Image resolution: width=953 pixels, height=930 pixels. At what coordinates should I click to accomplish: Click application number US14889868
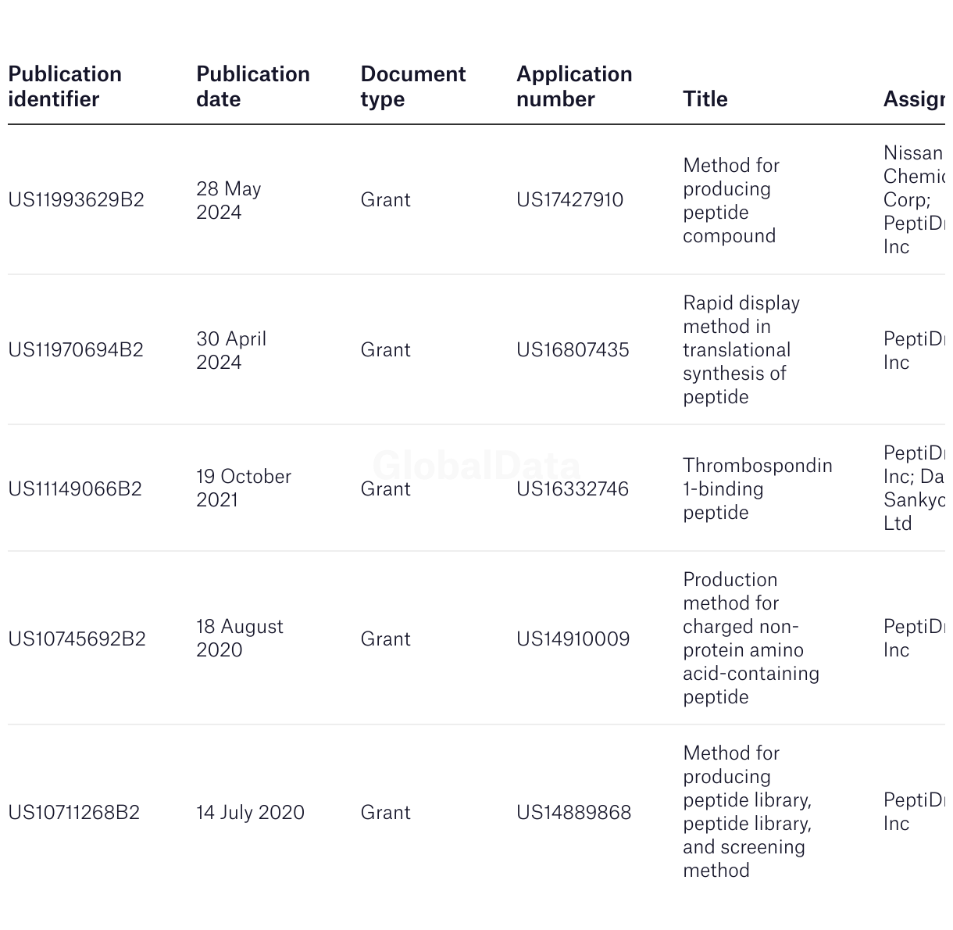coord(574,813)
